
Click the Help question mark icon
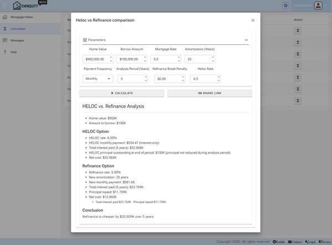click(5, 52)
